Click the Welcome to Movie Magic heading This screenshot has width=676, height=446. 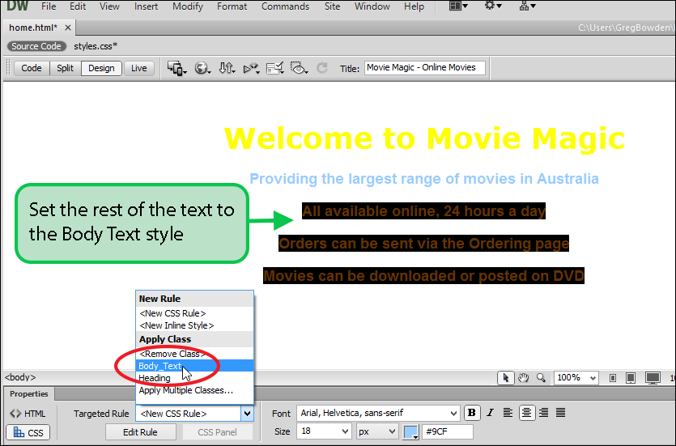(x=424, y=138)
